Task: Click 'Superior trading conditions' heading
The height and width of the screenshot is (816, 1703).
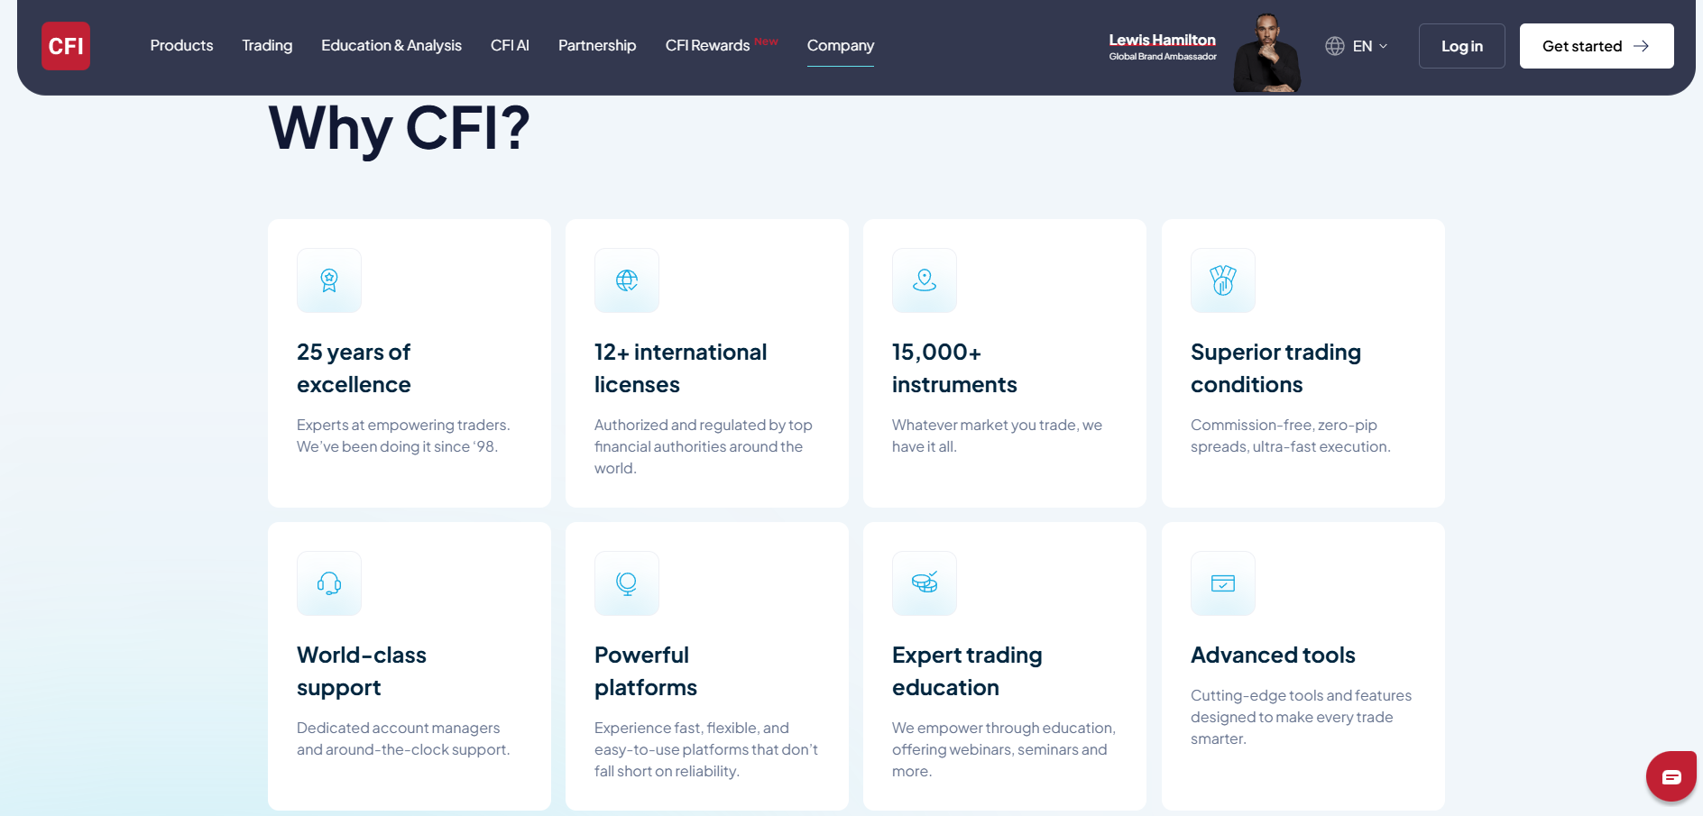Action: (x=1275, y=368)
